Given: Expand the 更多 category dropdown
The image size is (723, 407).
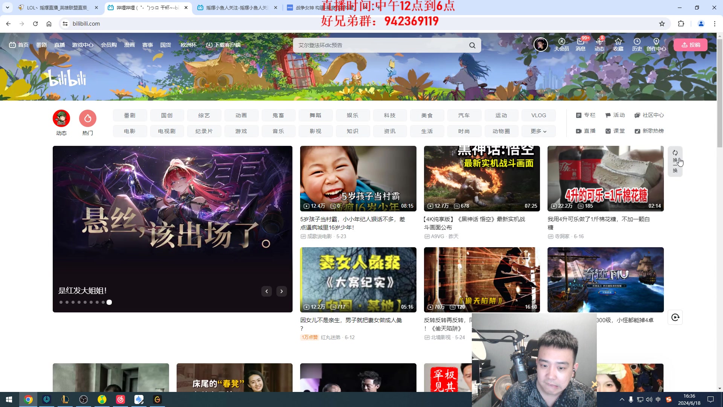Looking at the screenshot, I should [x=538, y=131].
